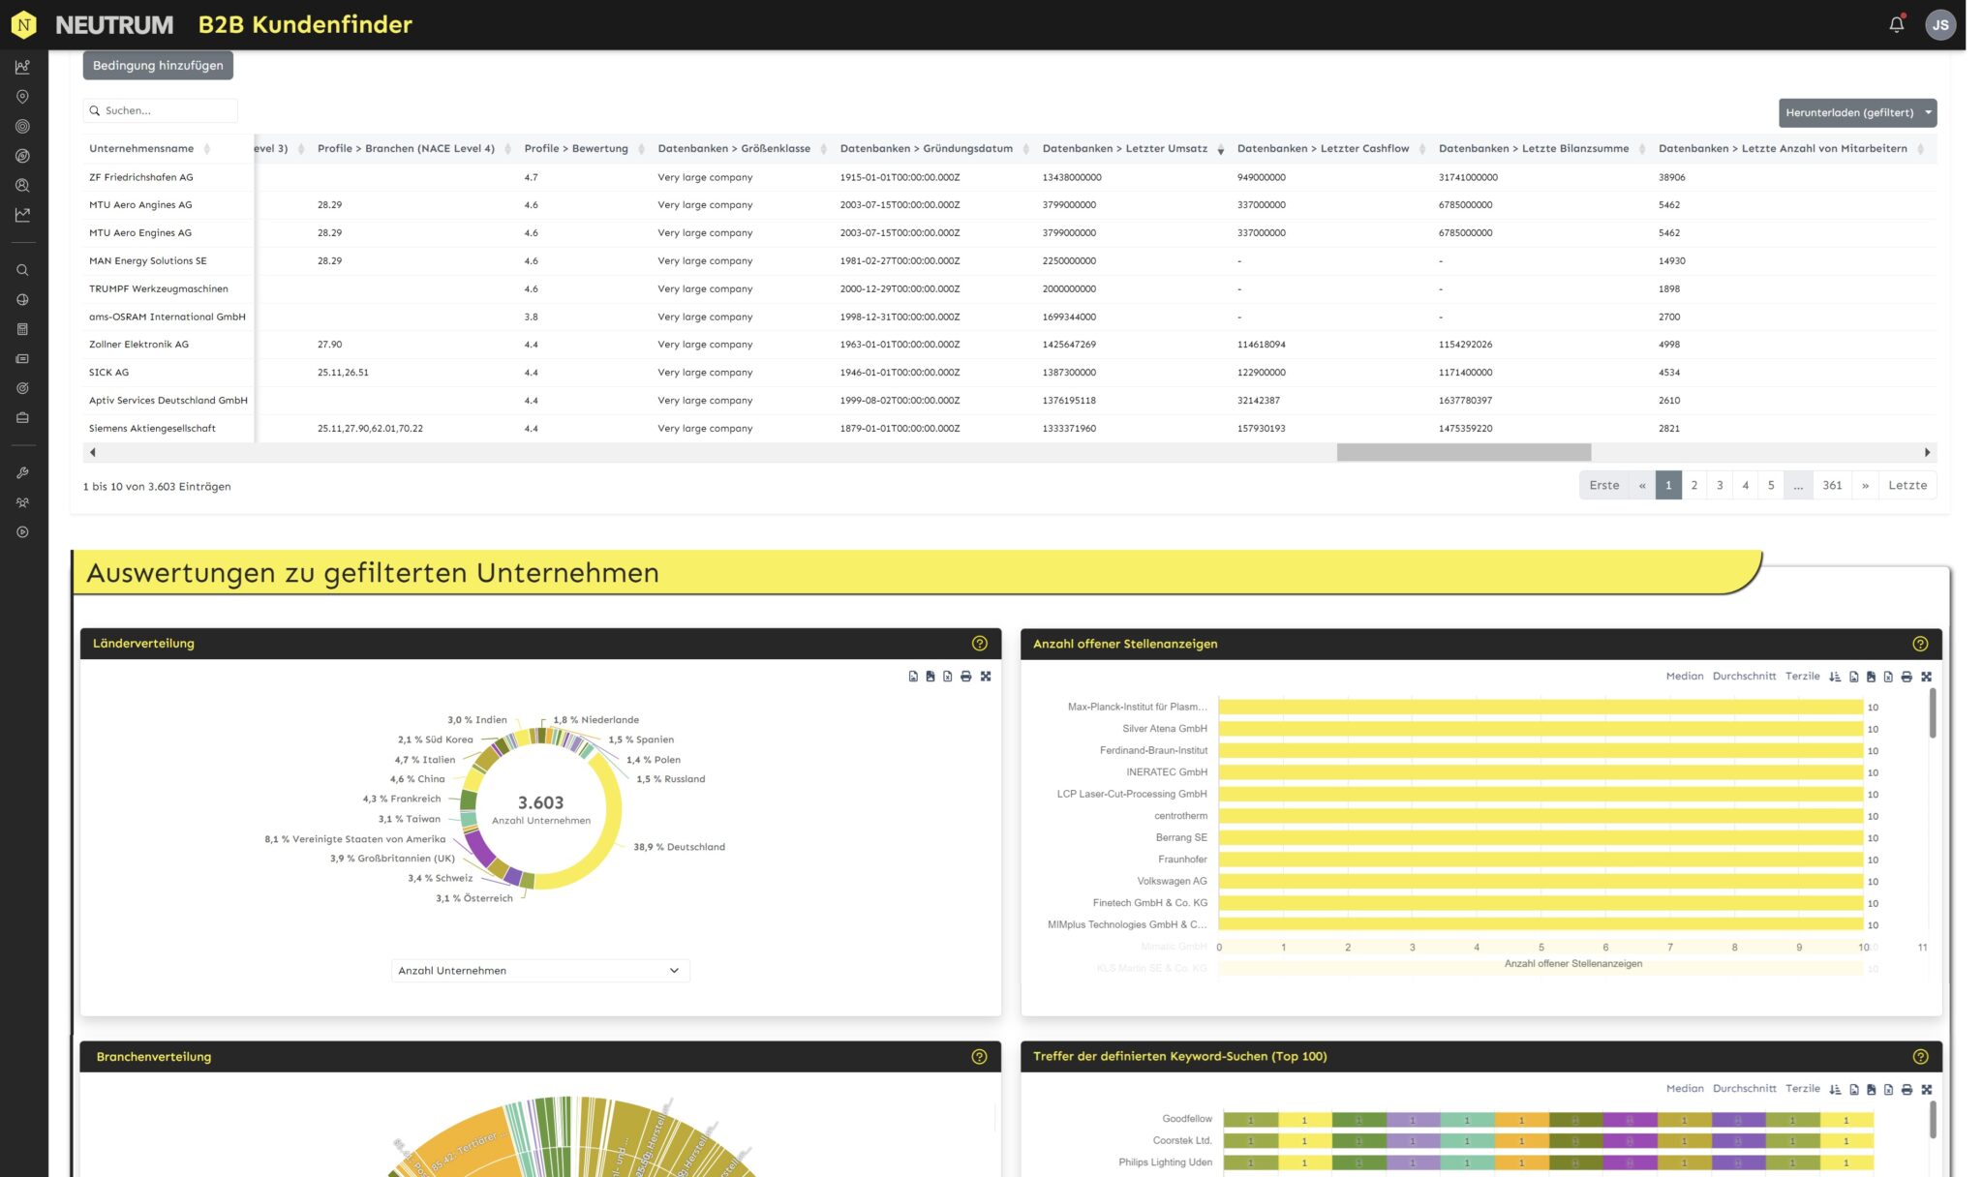The image size is (1983, 1177).
Task: Open SICK AG company row
Action: (1010, 373)
